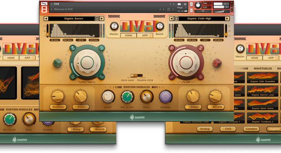Go to the next wavetable after Organic Violin High
281x153 pixels.
click(x=226, y=18)
